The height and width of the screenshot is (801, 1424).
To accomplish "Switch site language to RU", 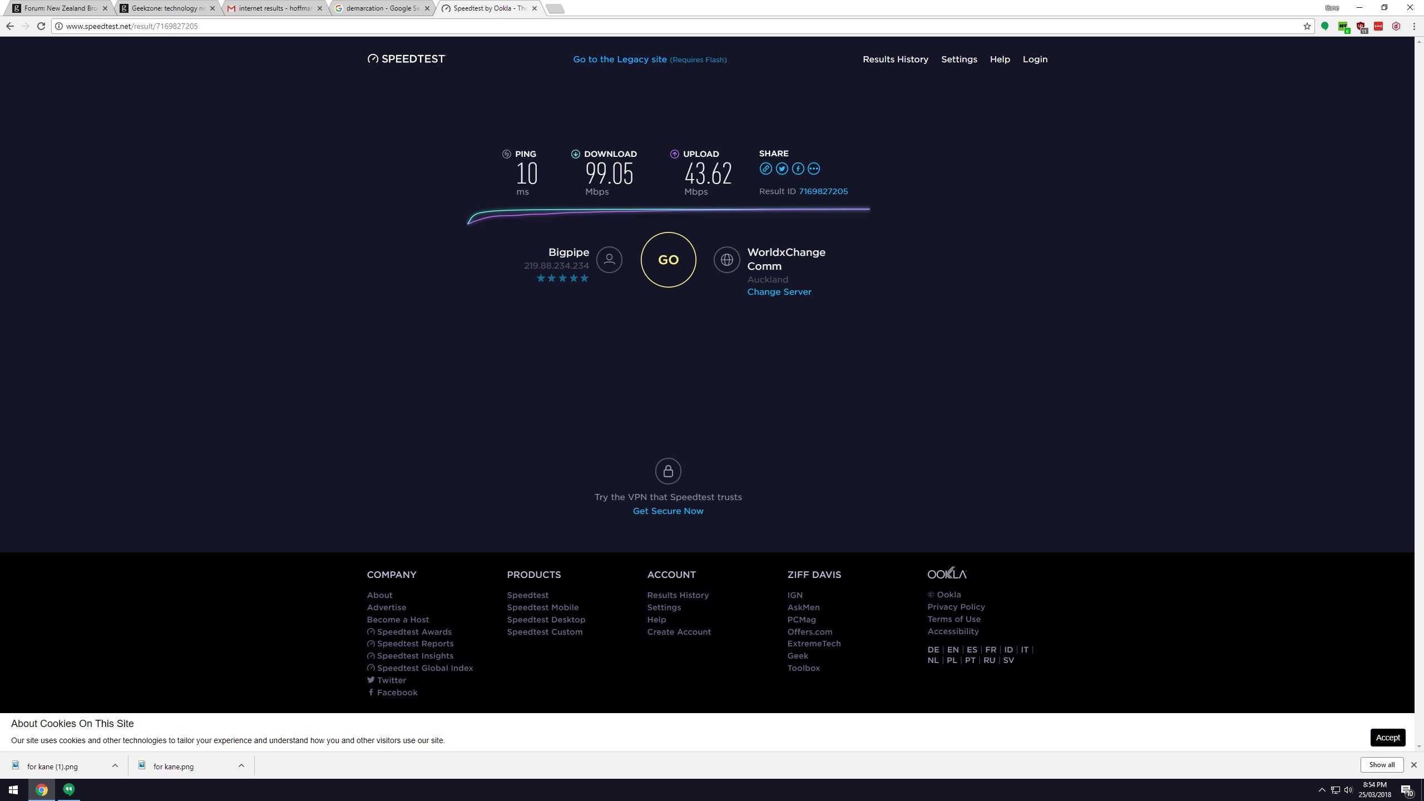I will pos(989,660).
